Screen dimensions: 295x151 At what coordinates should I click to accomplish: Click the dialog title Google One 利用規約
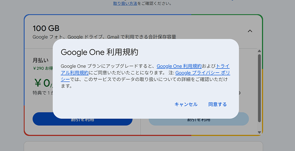100,52
